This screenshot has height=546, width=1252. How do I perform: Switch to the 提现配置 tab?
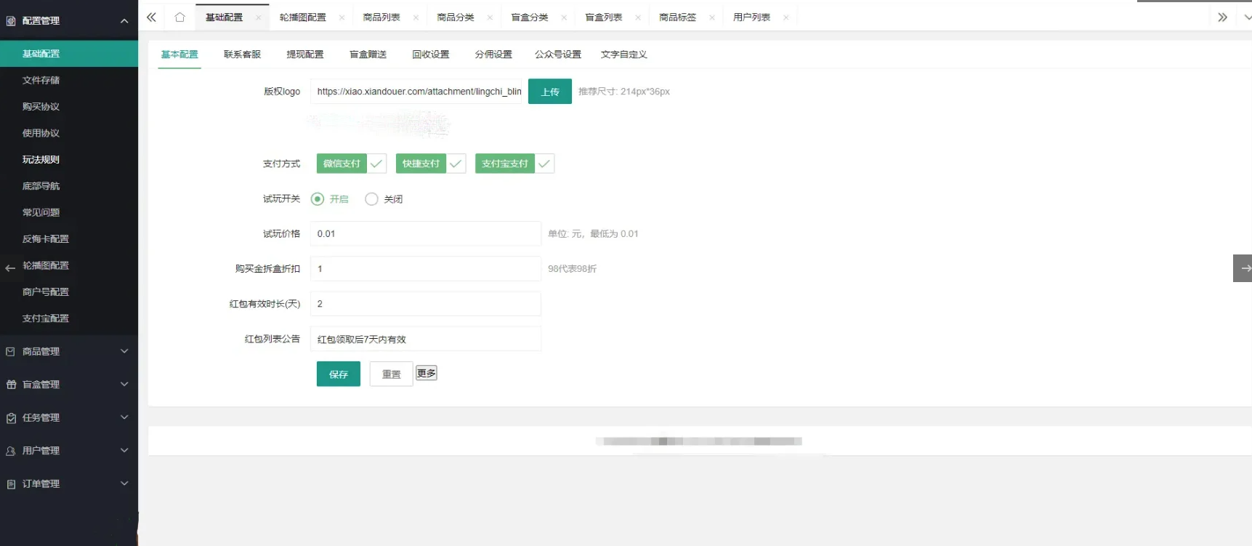[x=305, y=55]
